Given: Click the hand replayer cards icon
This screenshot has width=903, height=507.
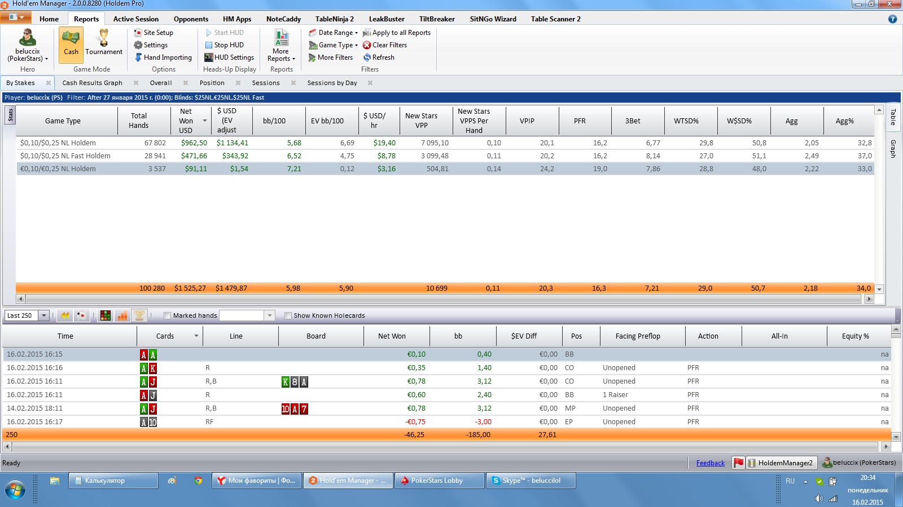Looking at the screenshot, I should [x=81, y=315].
